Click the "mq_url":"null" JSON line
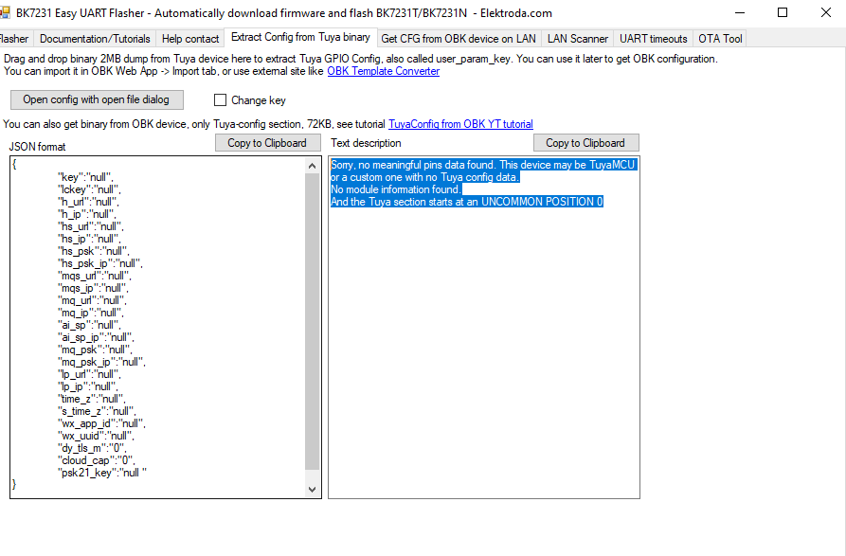The height and width of the screenshot is (556, 846). 92,300
